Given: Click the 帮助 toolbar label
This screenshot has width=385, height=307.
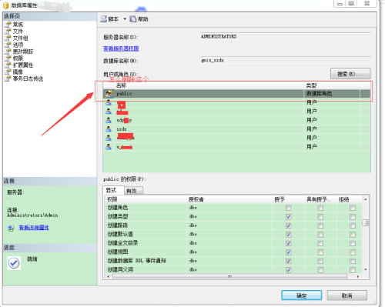Looking at the screenshot, I should click(143, 19).
